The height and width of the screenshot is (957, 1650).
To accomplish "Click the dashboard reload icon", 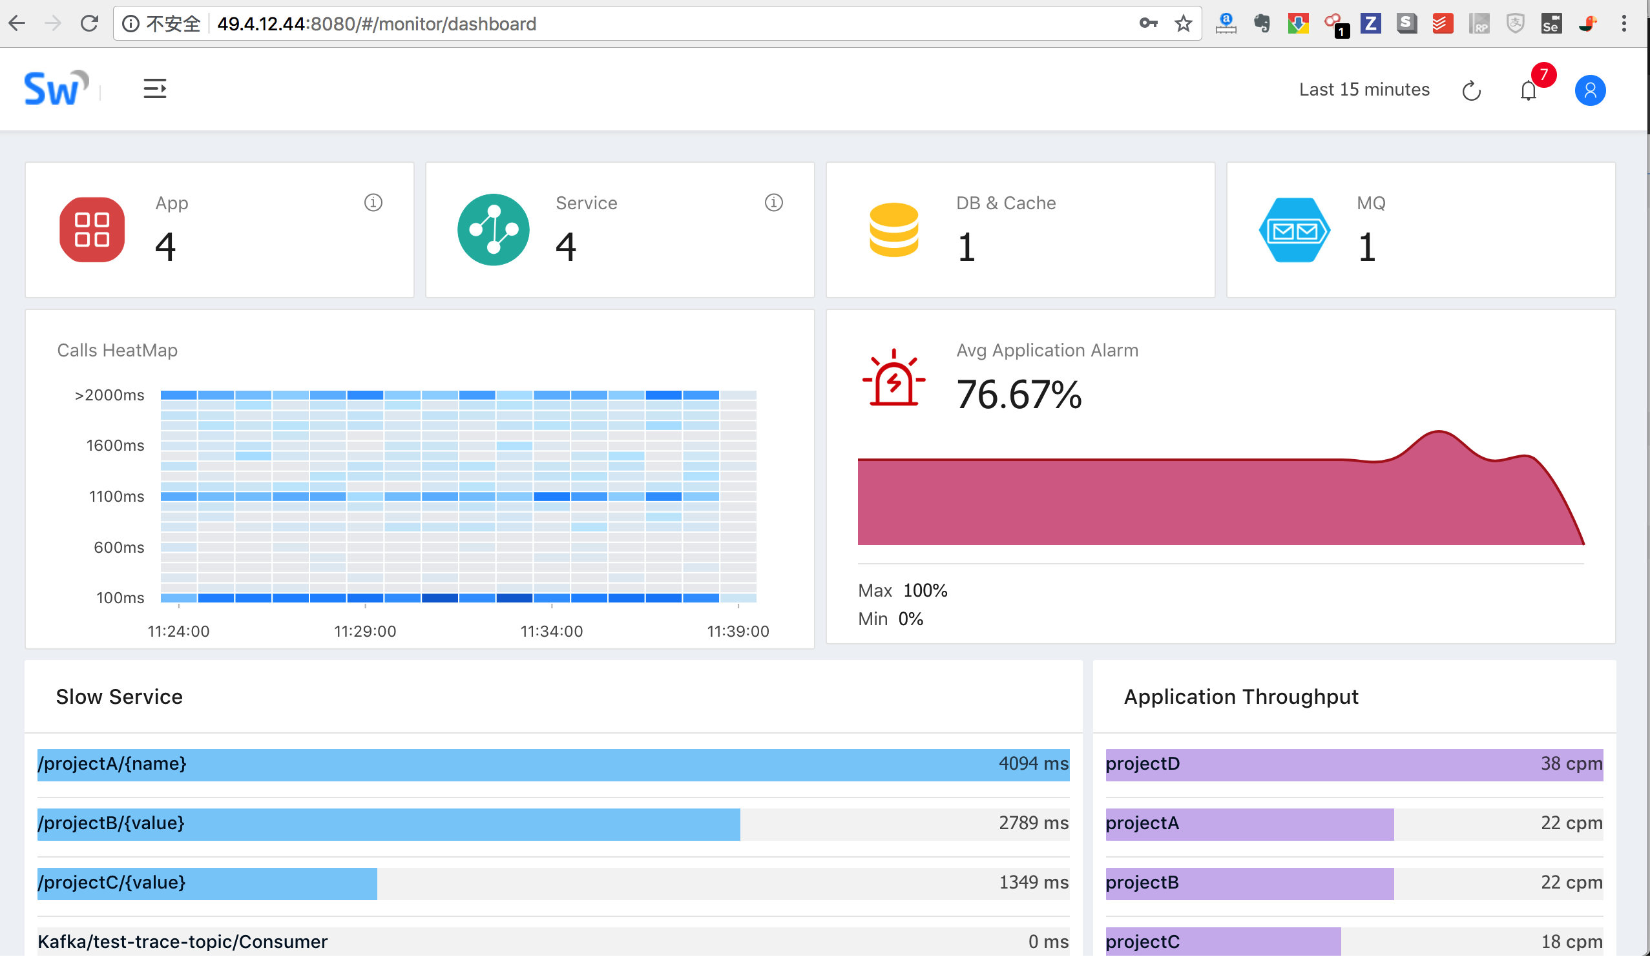I will pyautogui.click(x=1471, y=90).
